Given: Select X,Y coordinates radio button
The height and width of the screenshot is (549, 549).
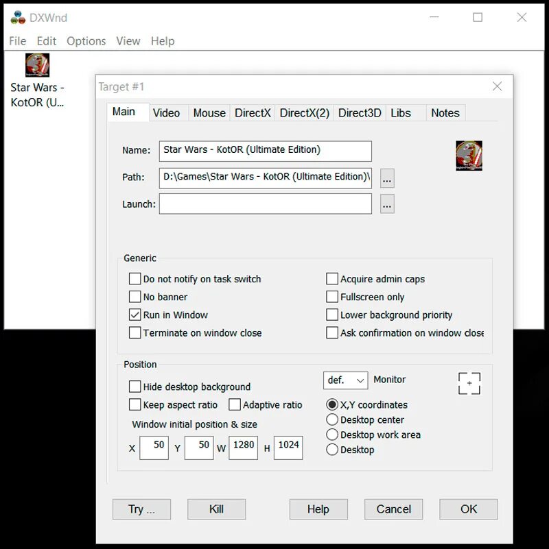Looking at the screenshot, I should pyautogui.click(x=332, y=405).
